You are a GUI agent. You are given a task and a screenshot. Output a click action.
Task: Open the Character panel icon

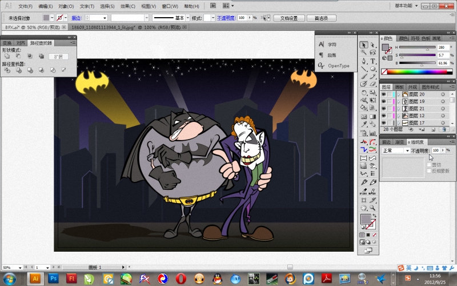point(321,45)
